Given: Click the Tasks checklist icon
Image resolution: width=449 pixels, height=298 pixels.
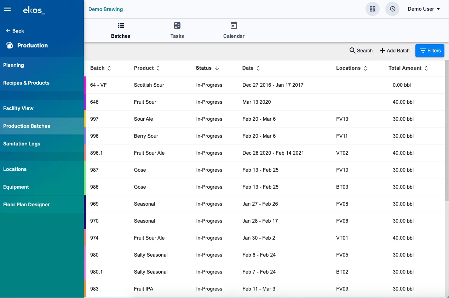Looking at the screenshot, I should point(177,25).
